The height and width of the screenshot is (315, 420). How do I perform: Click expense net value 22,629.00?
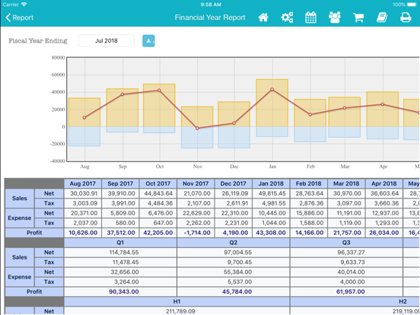click(197, 213)
